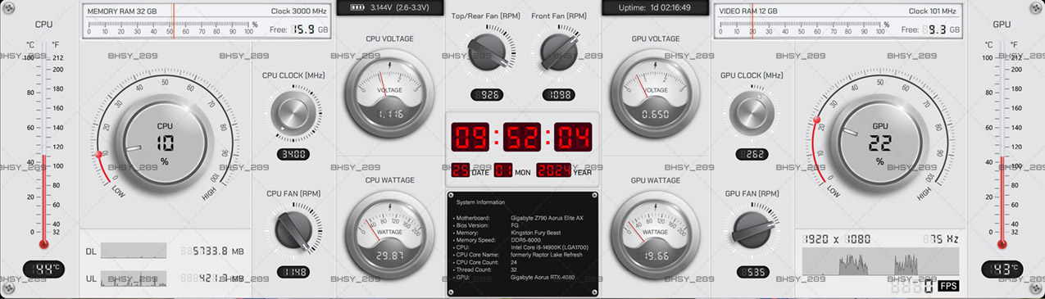Click the Clock 3000 MHz memory label
Image resolution: width=1045 pixels, height=299 pixels.
(298, 11)
